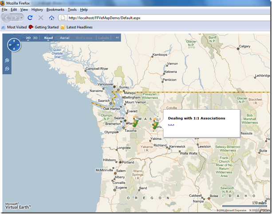The width and height of the screenshot is (272, 214).
Task: Switch the map to 3D mode
Action: 35,38
